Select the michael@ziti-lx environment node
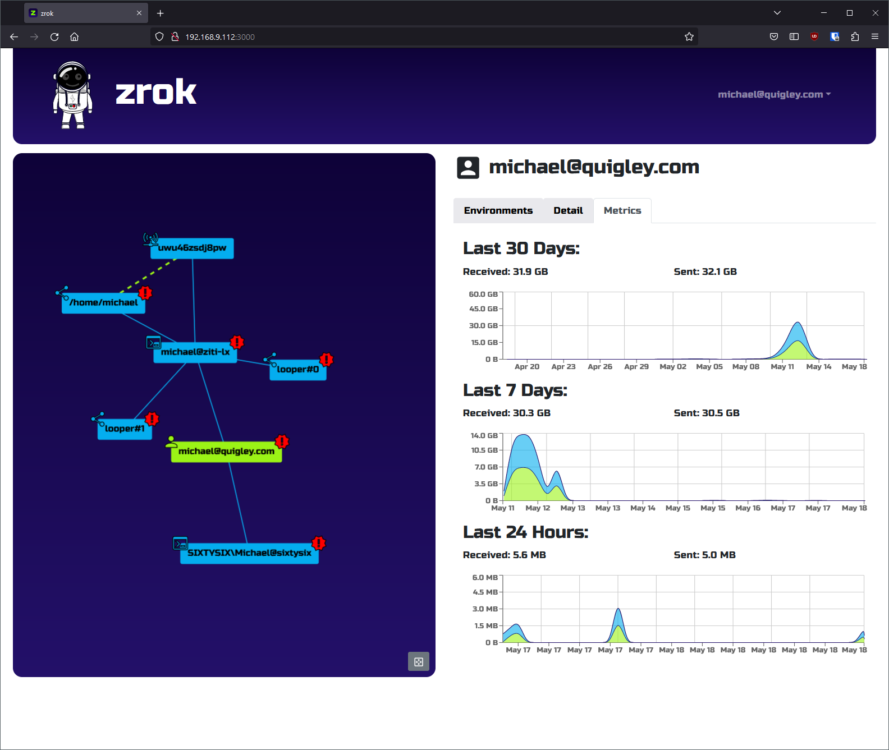Image resolution: width=889 pixels, height=750 pixels. pos(195,352)
